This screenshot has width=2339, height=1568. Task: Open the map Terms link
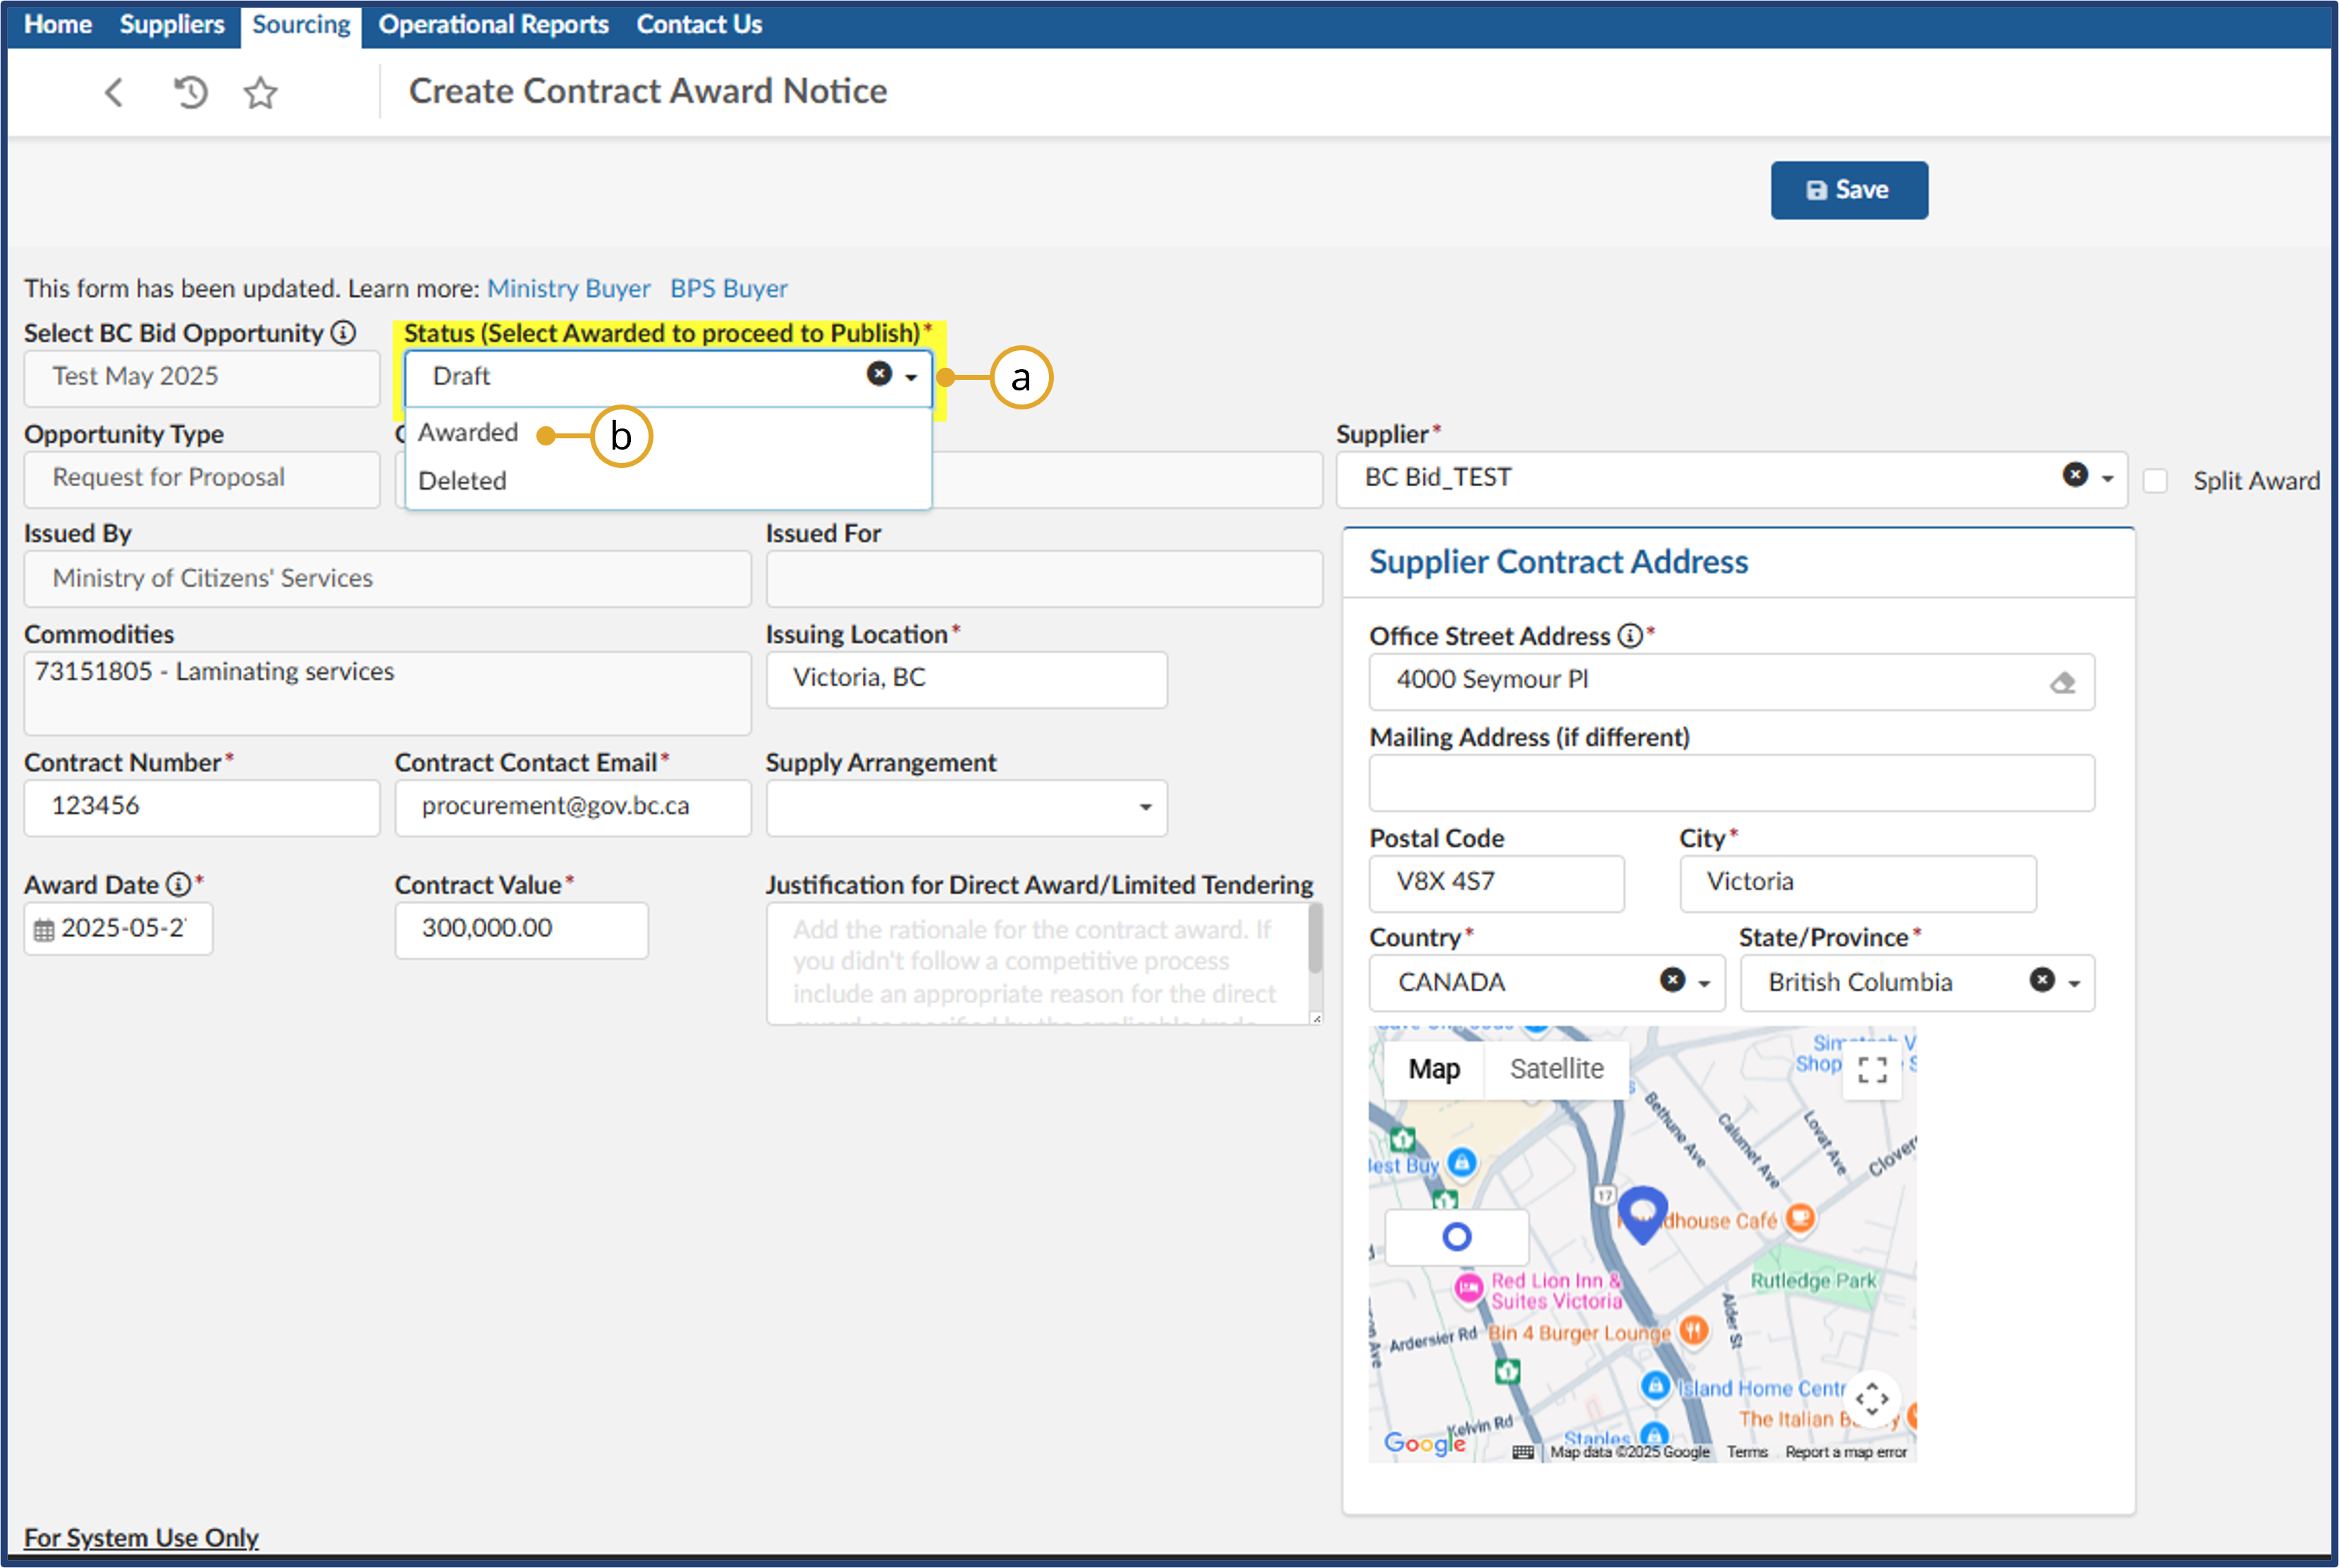(x=1747, y=1452)
